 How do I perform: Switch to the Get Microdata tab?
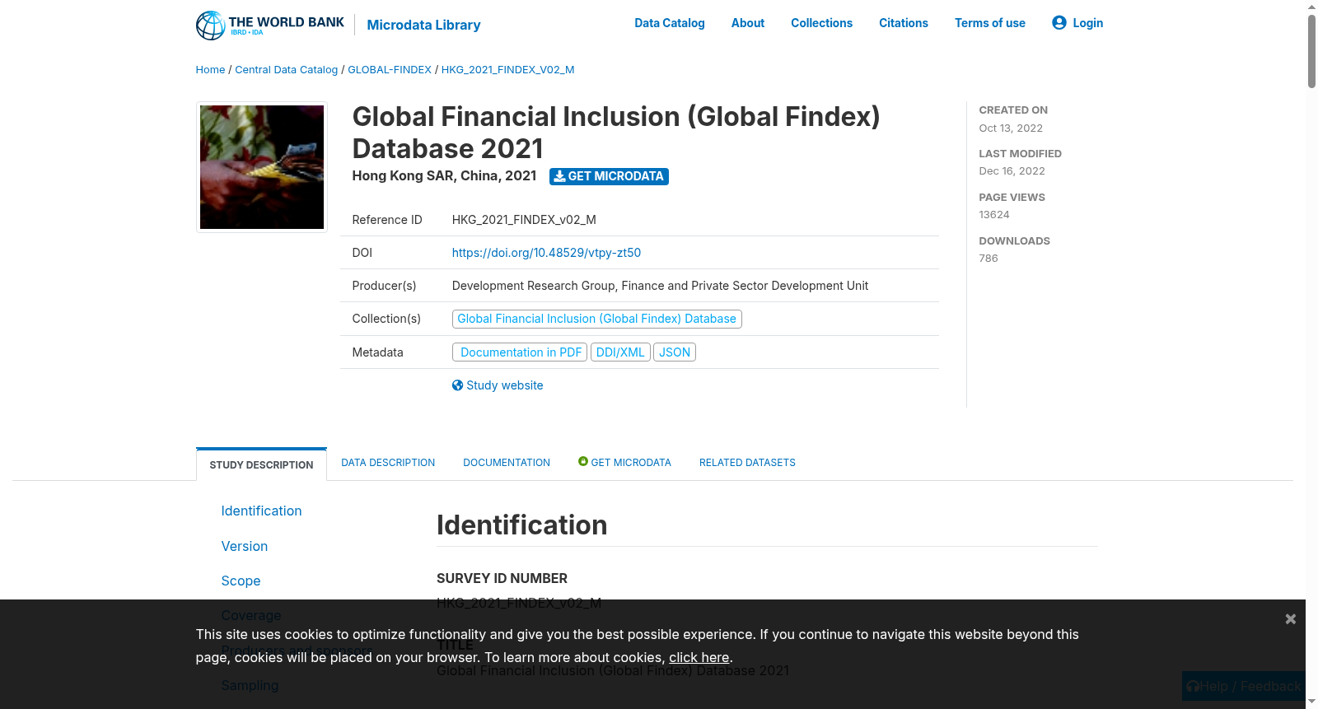pyautogui.click(x=631, y=463)
